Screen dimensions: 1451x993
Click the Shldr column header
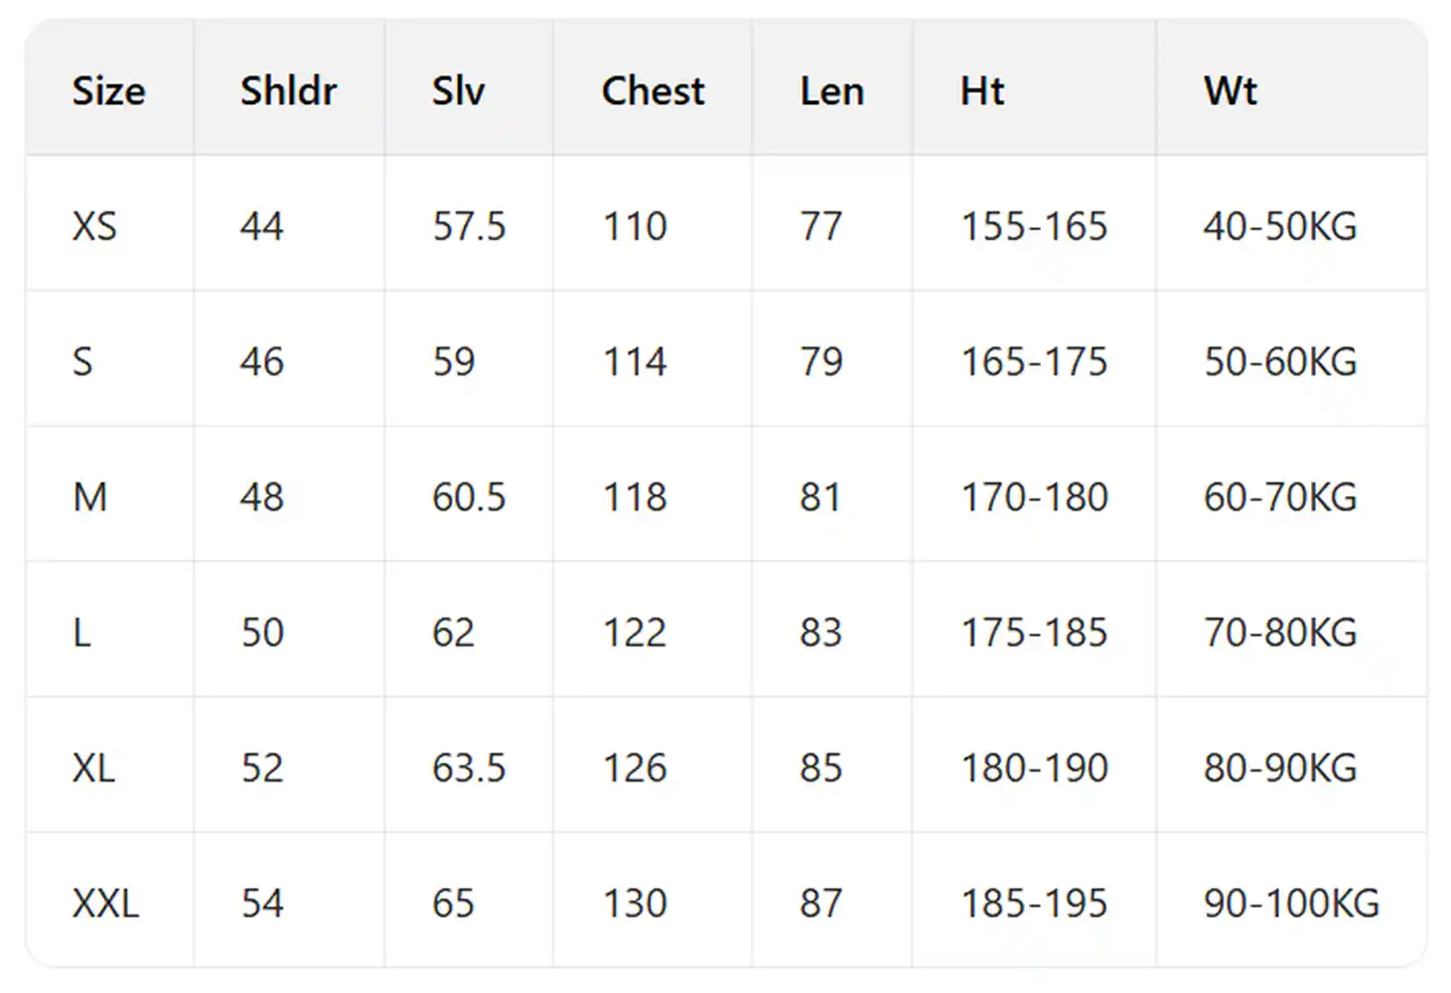point(288,91)
